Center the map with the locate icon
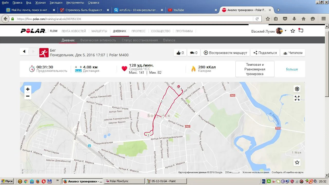Viewport: 329px width, 185px height. pos(297,89)
